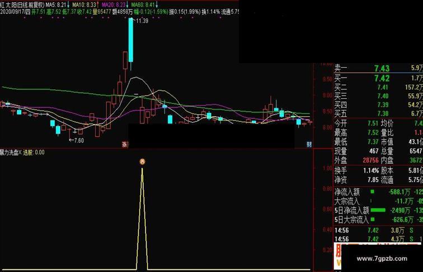Viewport: 423px width, 272px height.
Task: Select the 买四 7.39 bid row
Action: pyautogui.click(x=378, y=104)
